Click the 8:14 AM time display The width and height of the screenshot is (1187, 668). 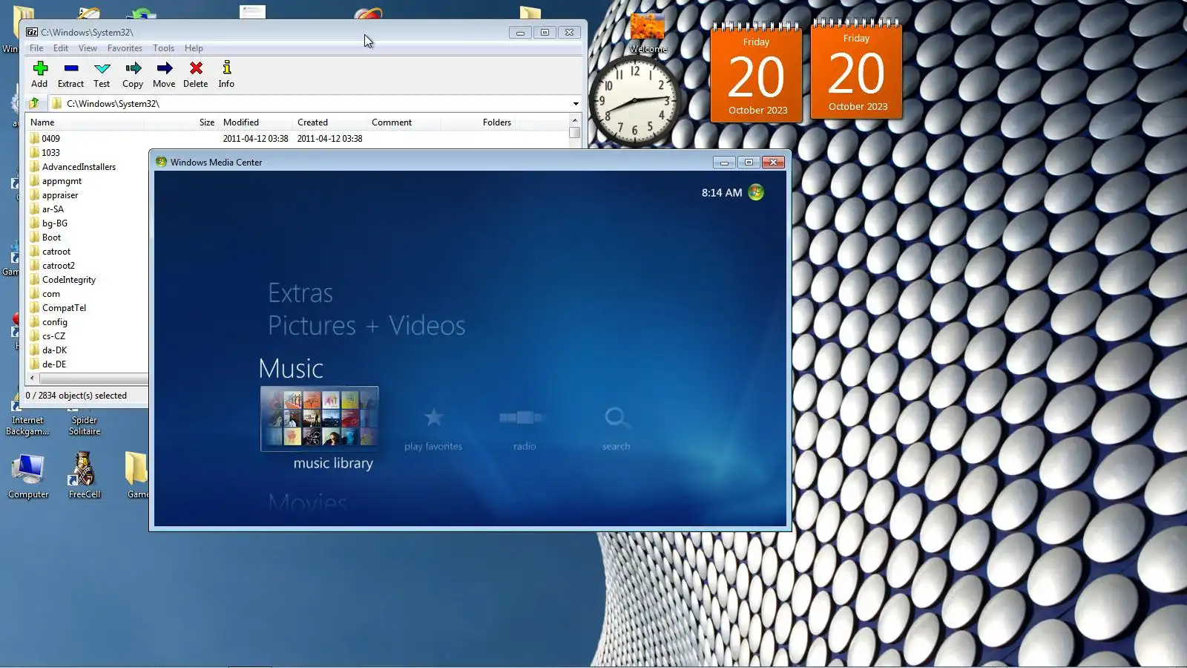722,193
